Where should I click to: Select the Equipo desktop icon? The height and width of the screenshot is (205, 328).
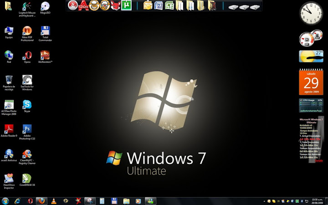[9, 33]
